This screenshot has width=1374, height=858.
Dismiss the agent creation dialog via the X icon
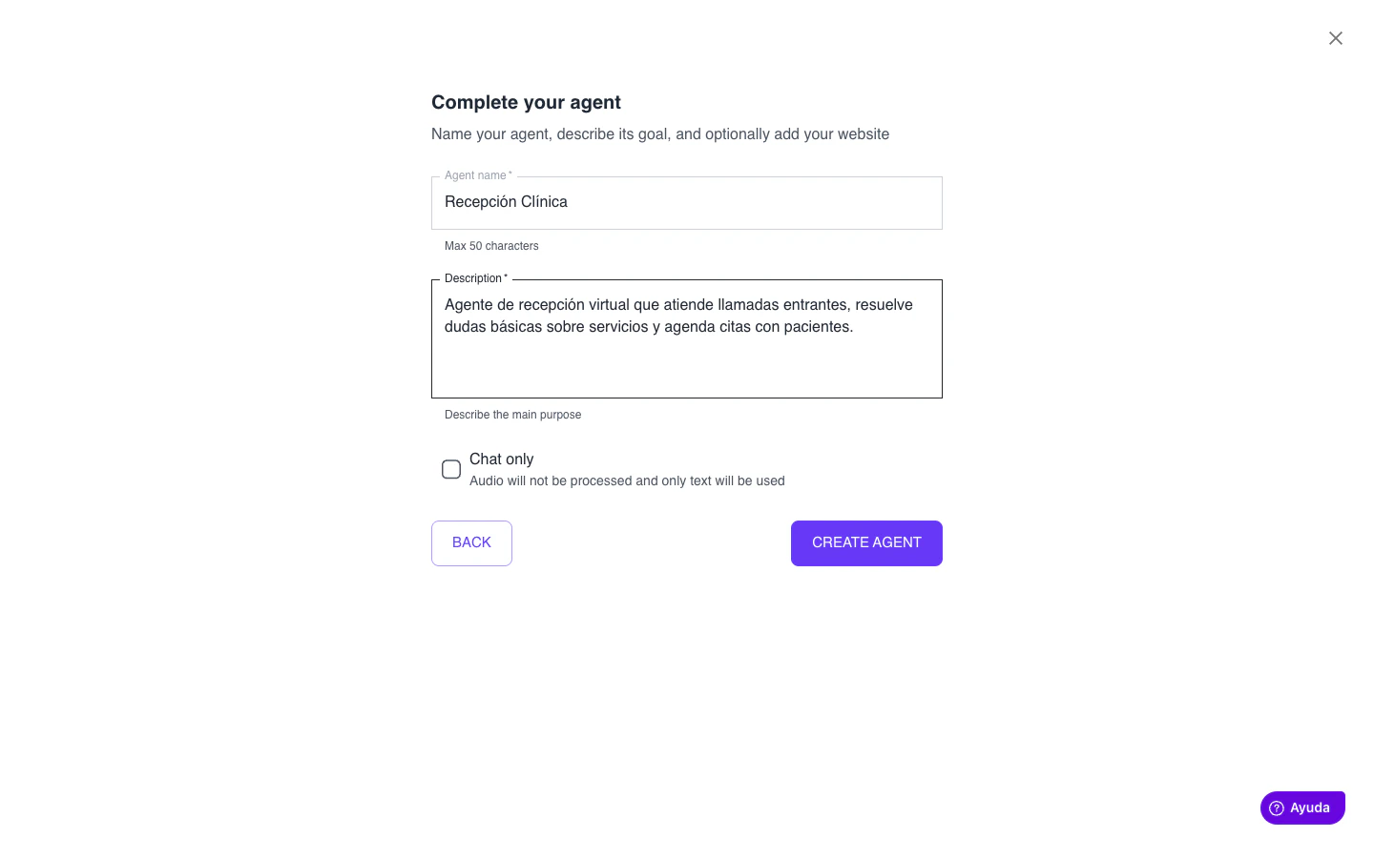[1335, 38]
